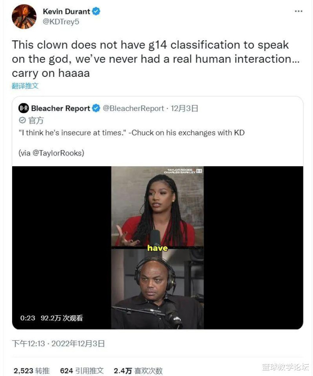
Task: Click the 官方 official label icon
Action: tap(22, 120)
